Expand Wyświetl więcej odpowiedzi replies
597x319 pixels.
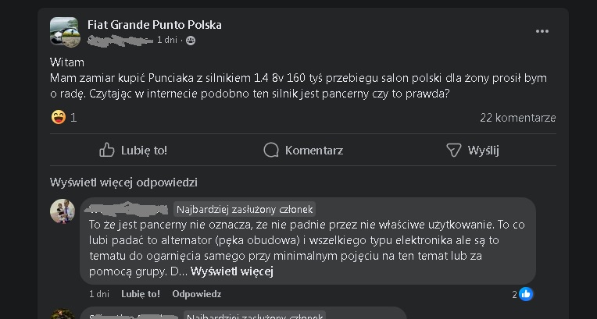(x=123, y=183)
